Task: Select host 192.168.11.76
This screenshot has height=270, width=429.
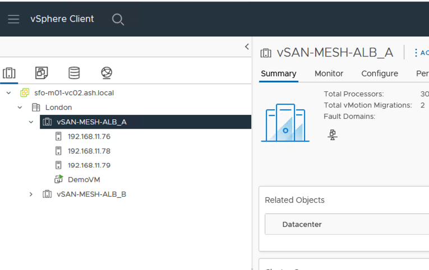Action: [89, 136]
